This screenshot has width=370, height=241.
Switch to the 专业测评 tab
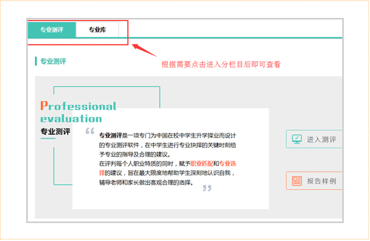click(51, 30)
